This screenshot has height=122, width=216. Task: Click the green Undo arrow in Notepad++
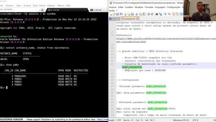[148, 14]
